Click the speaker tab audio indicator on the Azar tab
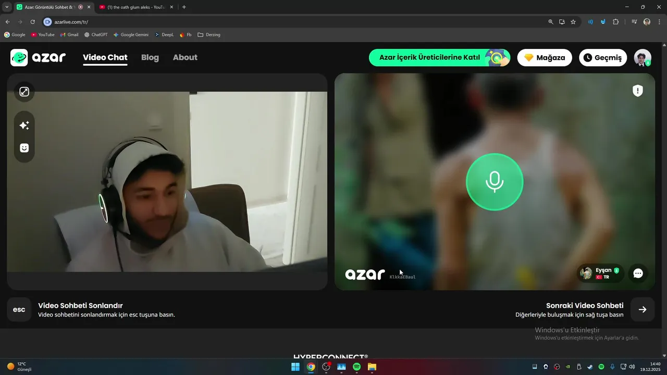Viewport: 667px width, 375px height. tap(80, 7)
